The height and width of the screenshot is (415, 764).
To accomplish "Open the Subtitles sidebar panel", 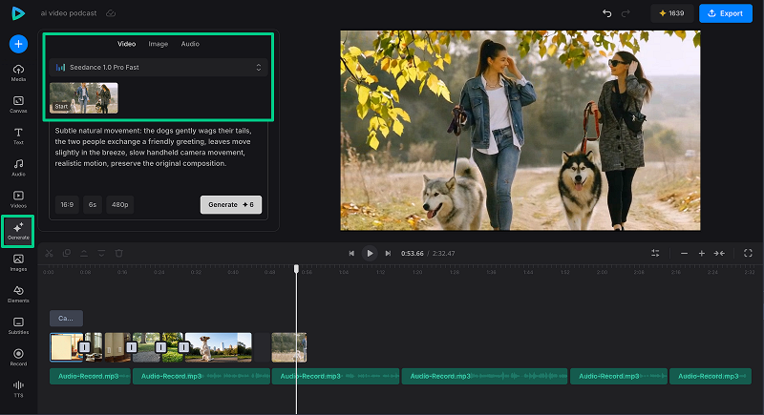I will 18,326.
